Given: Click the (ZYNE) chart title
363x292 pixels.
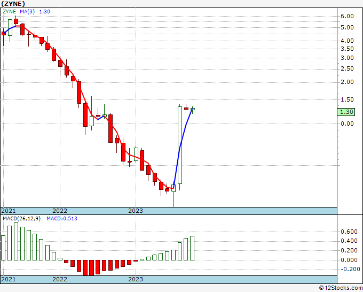Looking at the screenshot, I should (x=13, y=4).
